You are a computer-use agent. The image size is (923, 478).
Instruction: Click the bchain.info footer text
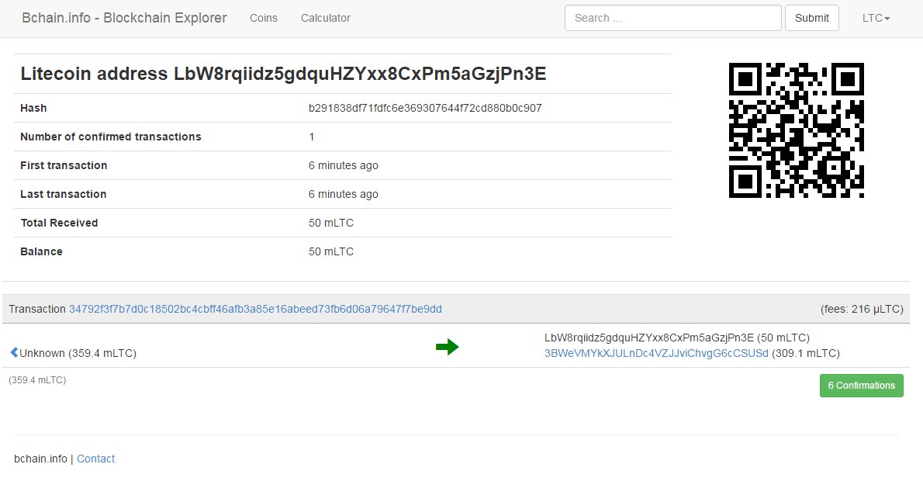[x=40, y=459]
